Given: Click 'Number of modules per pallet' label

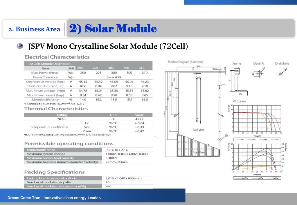Looking at the screenshot, I should (49, 182).
